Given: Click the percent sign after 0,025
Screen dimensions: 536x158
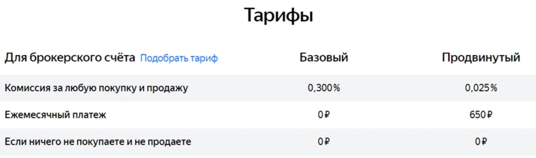Looking at the screenshot, I should 494,88.
